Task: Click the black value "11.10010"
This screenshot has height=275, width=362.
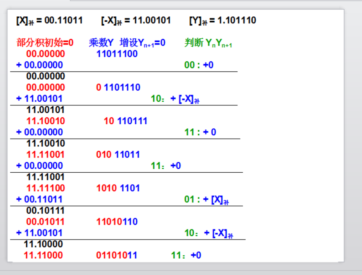Action: tap(46, 144)
